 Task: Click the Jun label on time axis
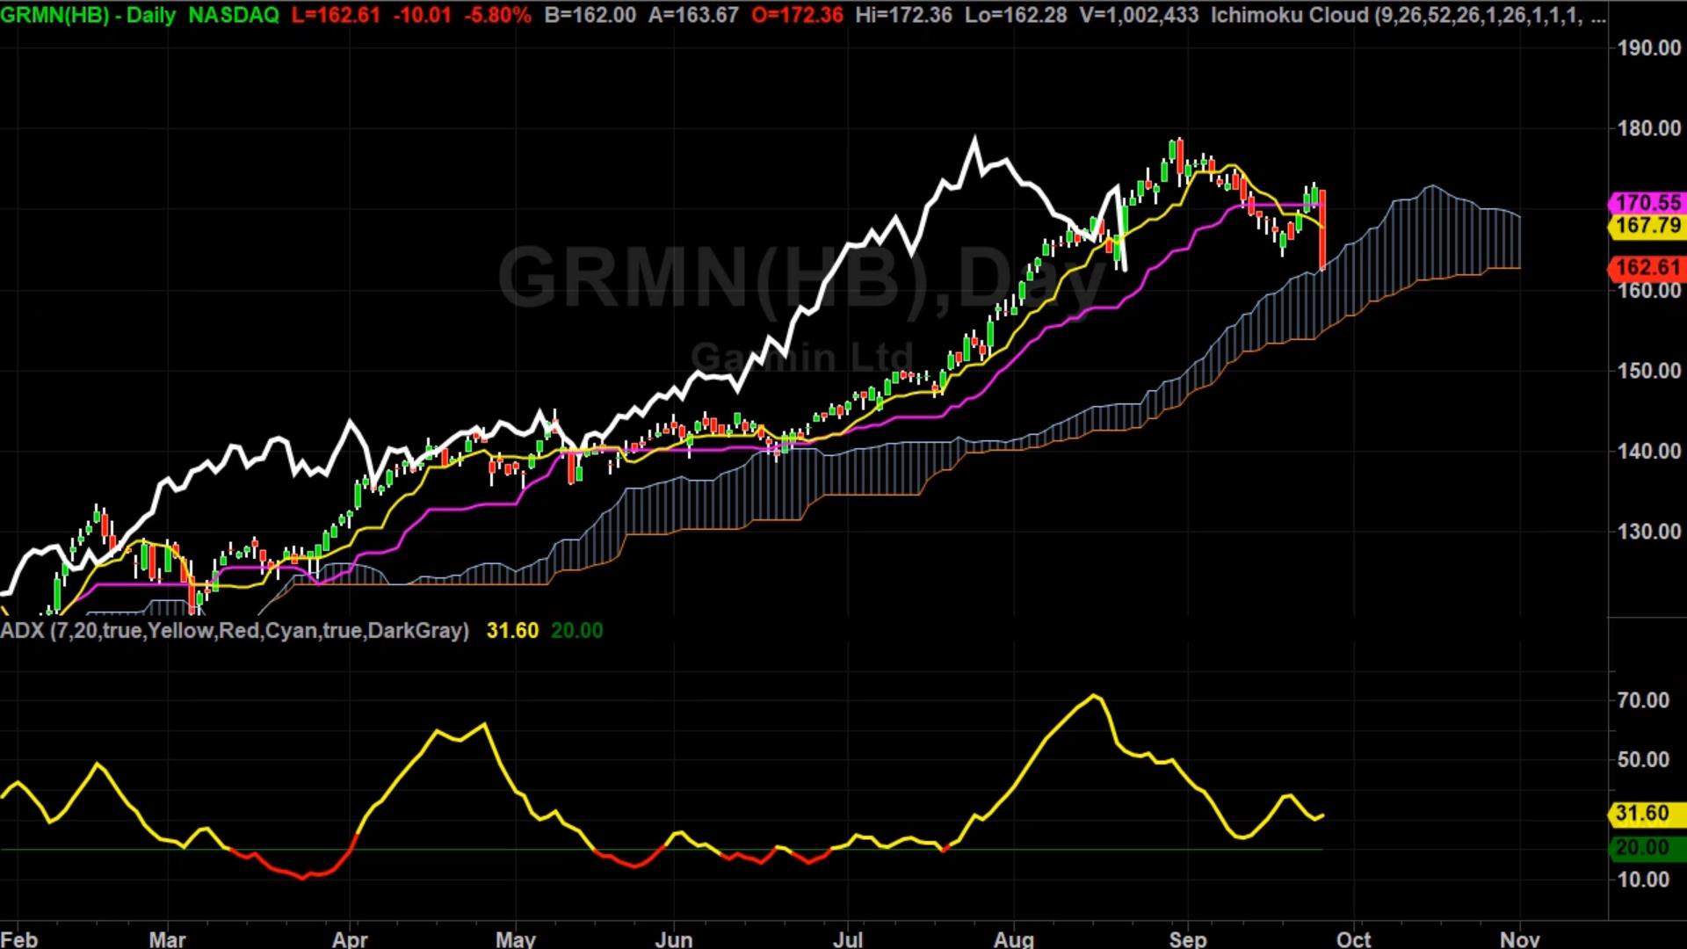(x=674, y=938)
